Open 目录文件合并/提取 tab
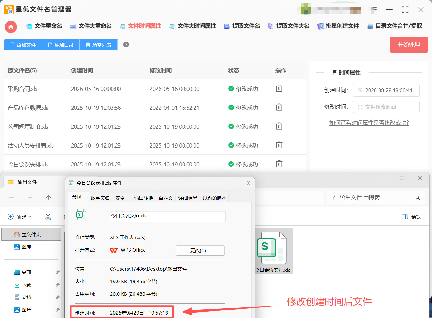This screenshot has height=318, width=432. click(x=395, y=26)
